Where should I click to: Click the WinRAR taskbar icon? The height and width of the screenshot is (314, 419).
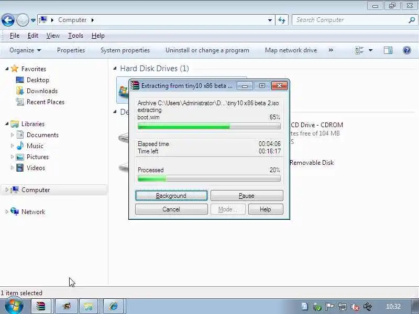point(41,306)
